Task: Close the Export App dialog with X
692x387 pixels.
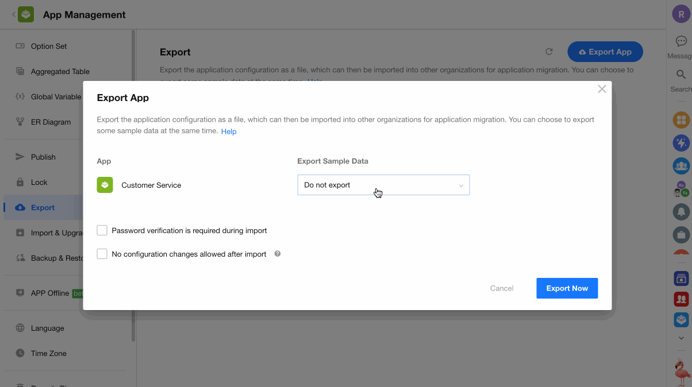Action: (x=602, y=89)
